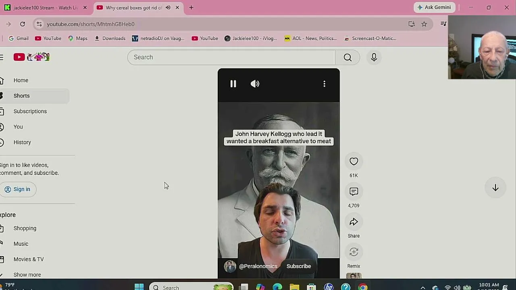Subscribe to the @Peralonomics channel
This screenshot has height=290, width=516.
tap(299, 266)
